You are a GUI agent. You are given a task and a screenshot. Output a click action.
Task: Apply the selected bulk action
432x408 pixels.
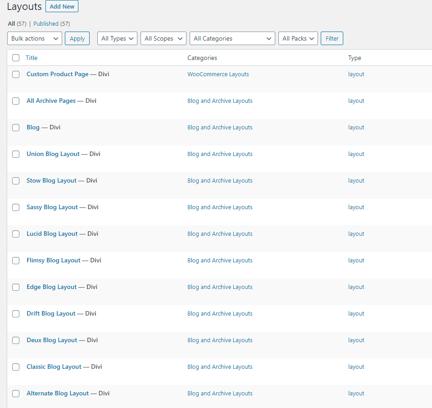pyautogui.click(x=77, y=38)
